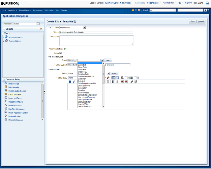Click the insert link icon in editor
The image size is (211, 169).
tap(132, 82)
